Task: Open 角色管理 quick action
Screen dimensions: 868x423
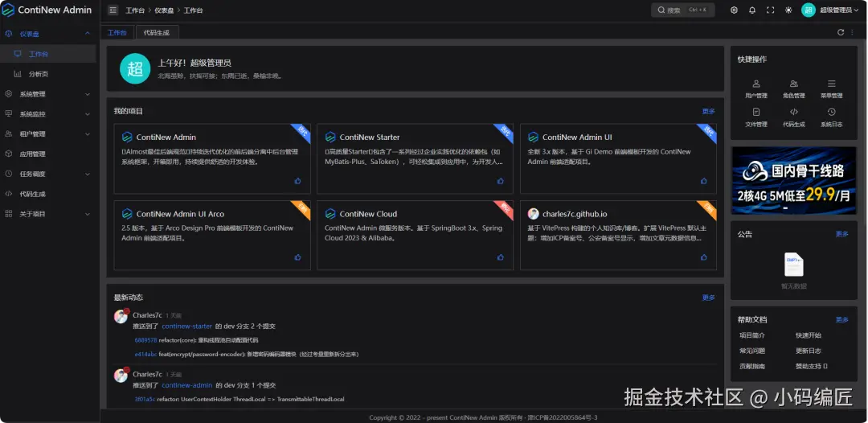Action: coord(794,88)
